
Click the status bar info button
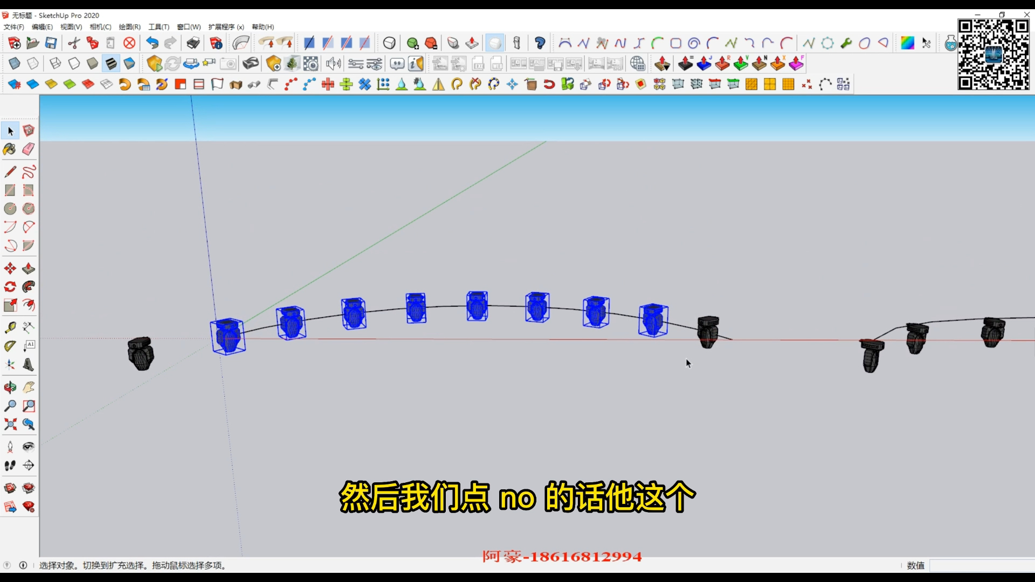point(23,565)
